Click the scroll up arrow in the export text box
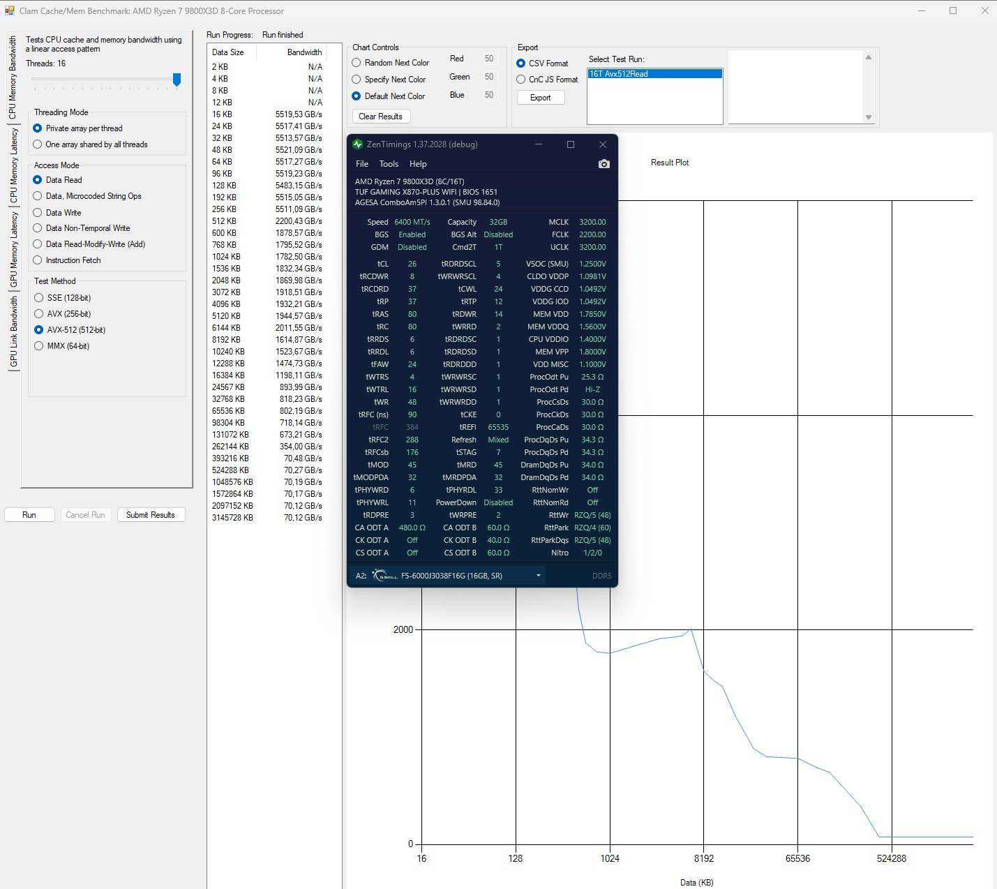997x889 pixels. coord(869,57)
